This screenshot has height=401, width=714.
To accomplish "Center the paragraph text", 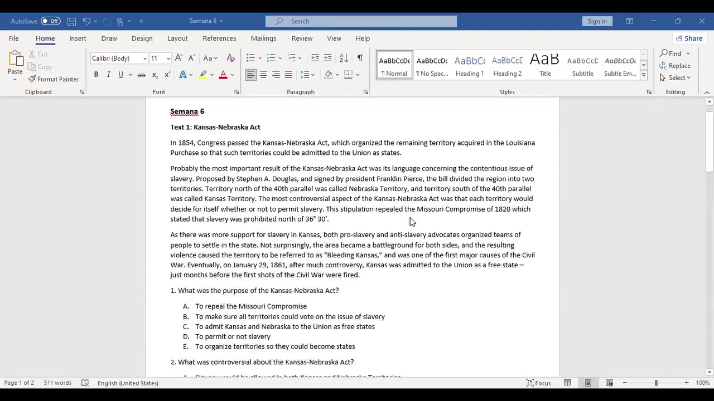I will 263,75.
